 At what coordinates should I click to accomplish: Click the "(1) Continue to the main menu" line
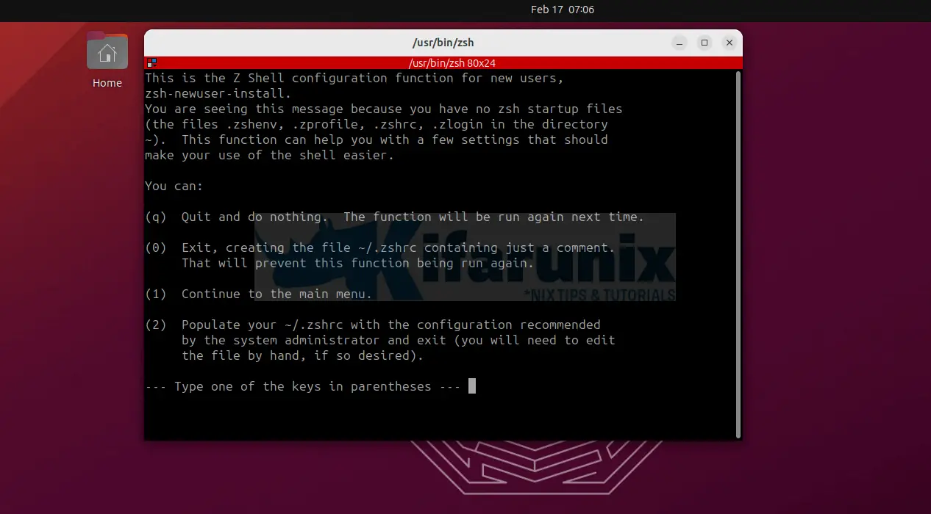259,294
